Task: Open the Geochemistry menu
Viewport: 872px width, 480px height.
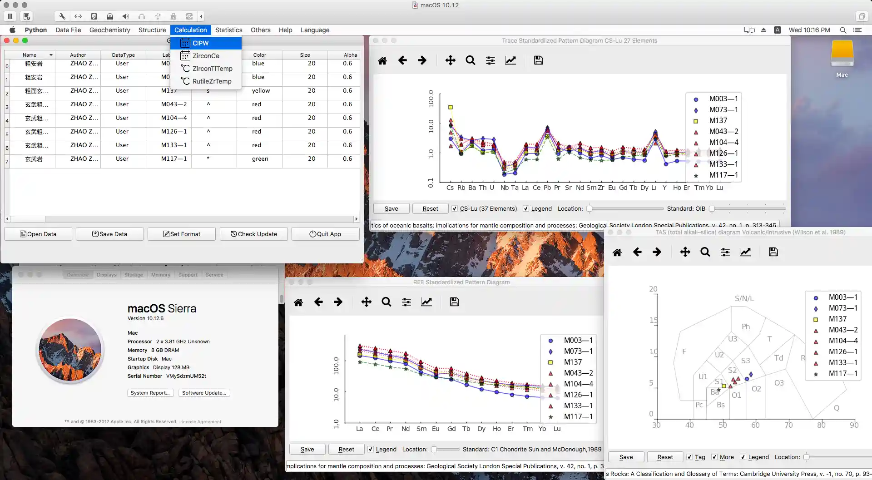Action: (x=109, y=30)
